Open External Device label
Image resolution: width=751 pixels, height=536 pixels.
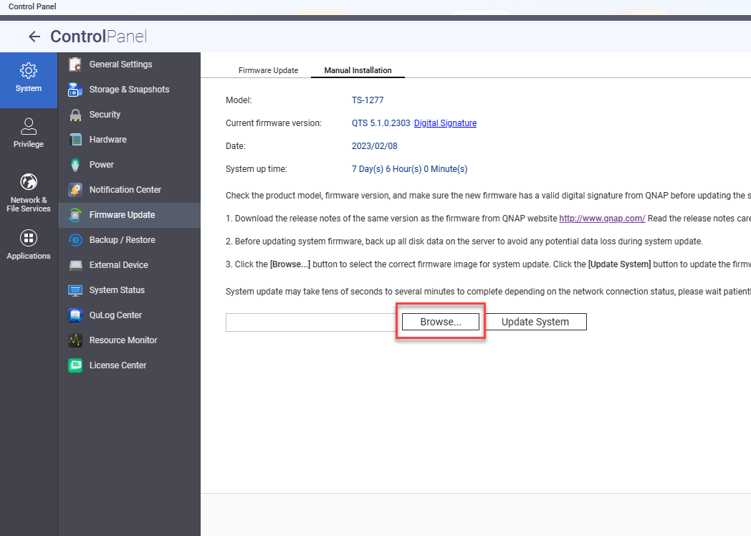[x=119, y=265]
